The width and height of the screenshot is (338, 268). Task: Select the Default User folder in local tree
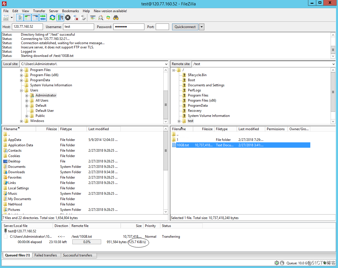[45, 110]
